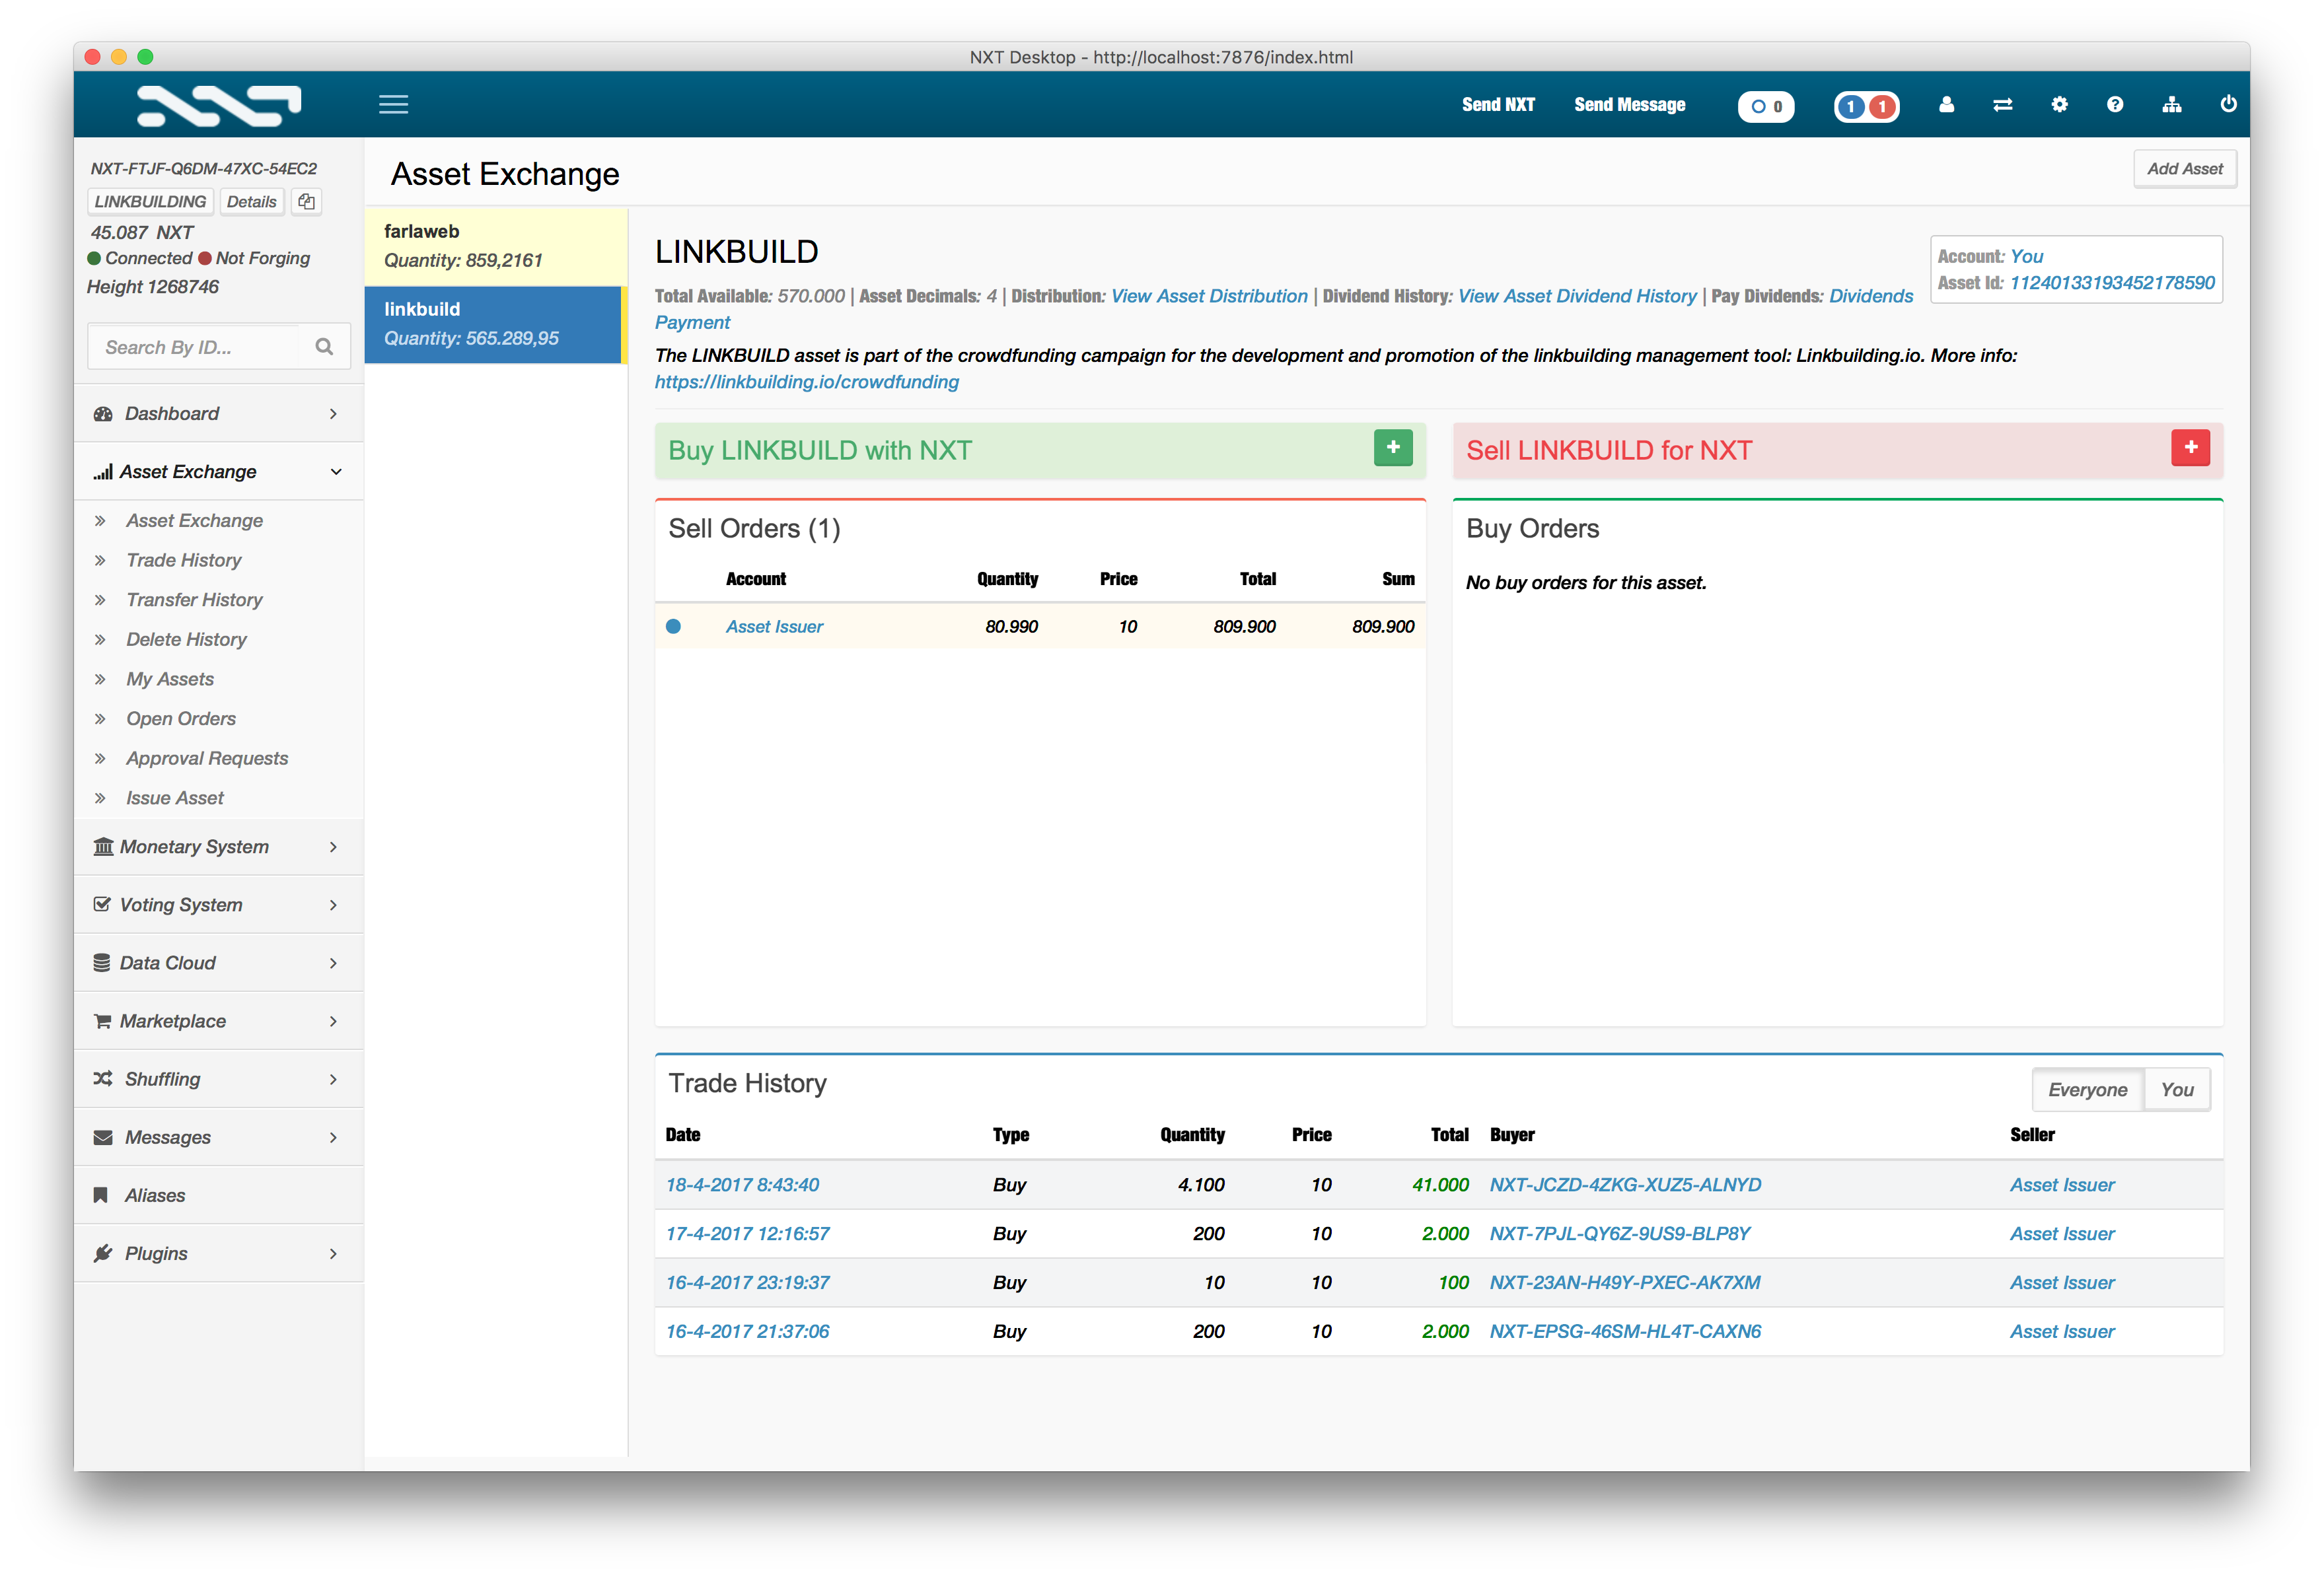
Task: Click the Data Cloud database icon
Action: [102, 962]
